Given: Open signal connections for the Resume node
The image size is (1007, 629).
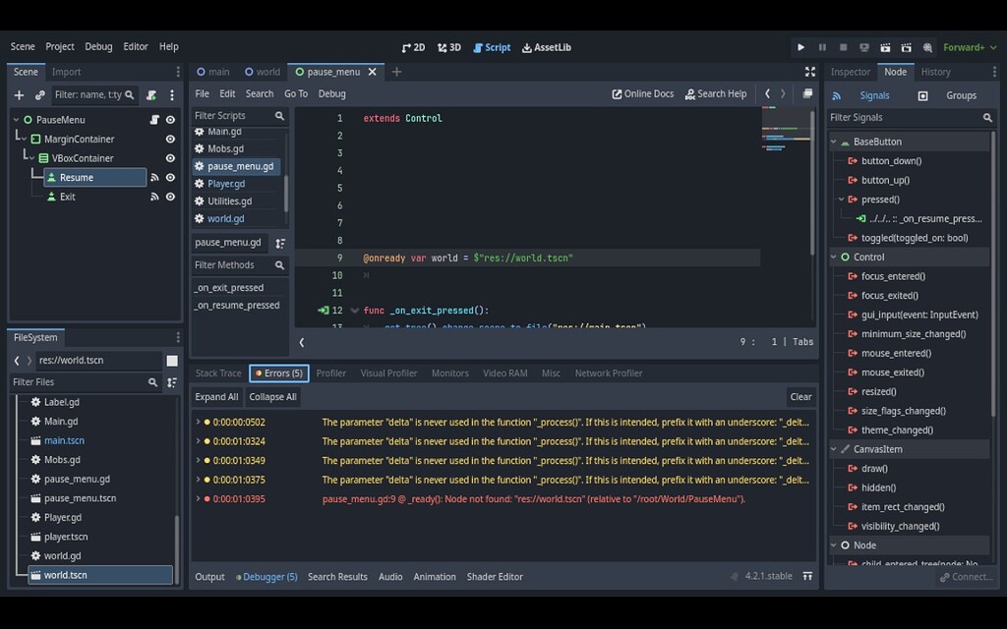Looking at the screenshot, I should click(x=154, y=177).
